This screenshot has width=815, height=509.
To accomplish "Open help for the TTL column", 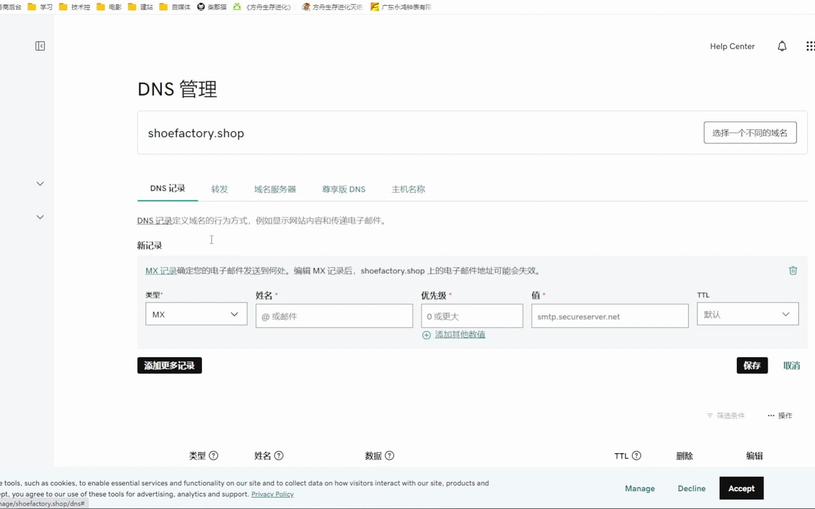I will click(637, 456).
